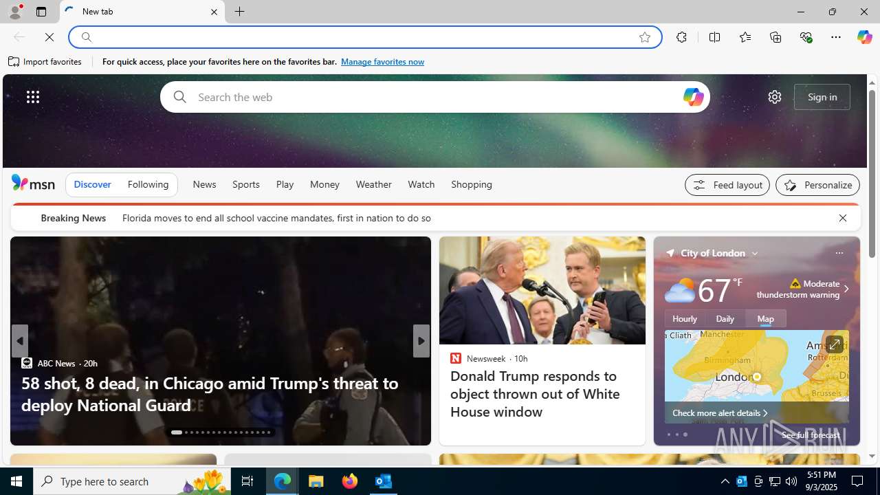Open Florida vaccine mandates breaking news
The width and height of the screenshot is (880, 495).
(x=276, y=218)
